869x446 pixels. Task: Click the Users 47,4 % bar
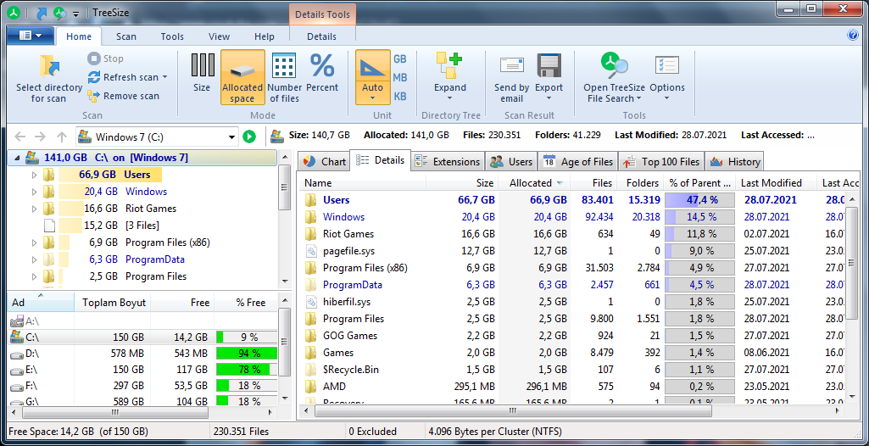coord(699,200)
